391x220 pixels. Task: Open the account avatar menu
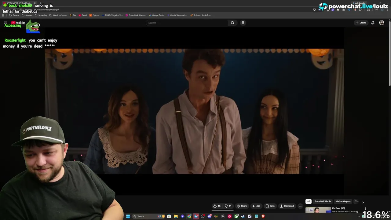pos(382,23)
